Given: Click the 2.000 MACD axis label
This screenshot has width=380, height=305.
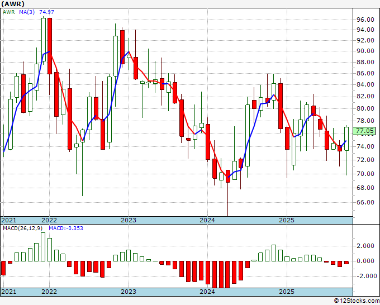Looking at the screenshot, I should (365, 246).
